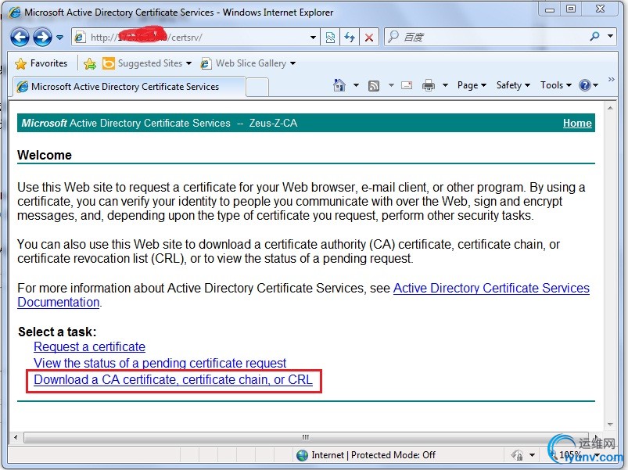Image resolution: width=628 pixels, height=470 pixels.
Task: Open the Tools menu
Action: tap(555, 85)
